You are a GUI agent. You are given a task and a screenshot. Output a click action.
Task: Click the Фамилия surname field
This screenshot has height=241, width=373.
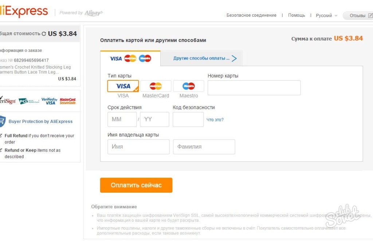pos(204,147)
